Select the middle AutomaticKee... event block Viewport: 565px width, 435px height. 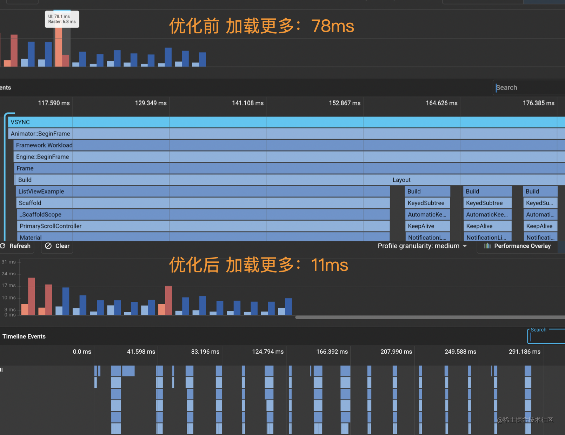[487, 215]
